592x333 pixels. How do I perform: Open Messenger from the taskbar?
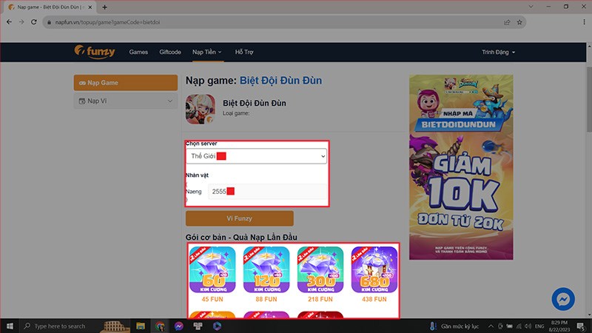179,326
